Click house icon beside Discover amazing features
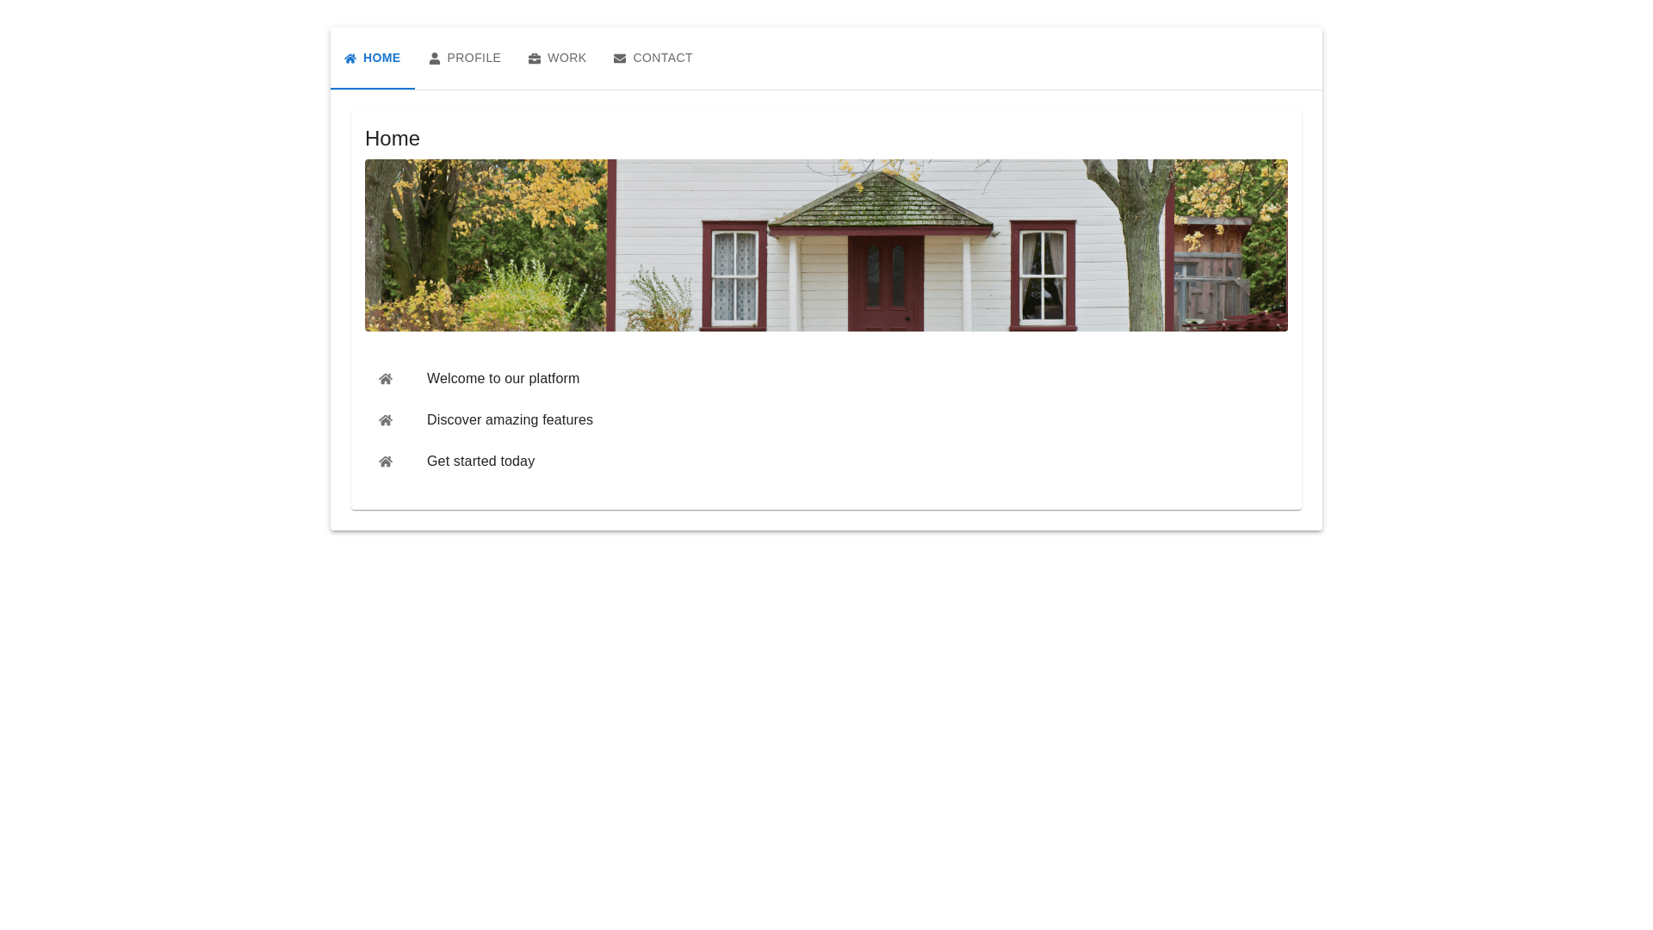1653x930 pixels. point(386,420)
